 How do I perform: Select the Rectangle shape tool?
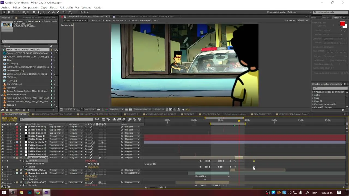(34, 12)
